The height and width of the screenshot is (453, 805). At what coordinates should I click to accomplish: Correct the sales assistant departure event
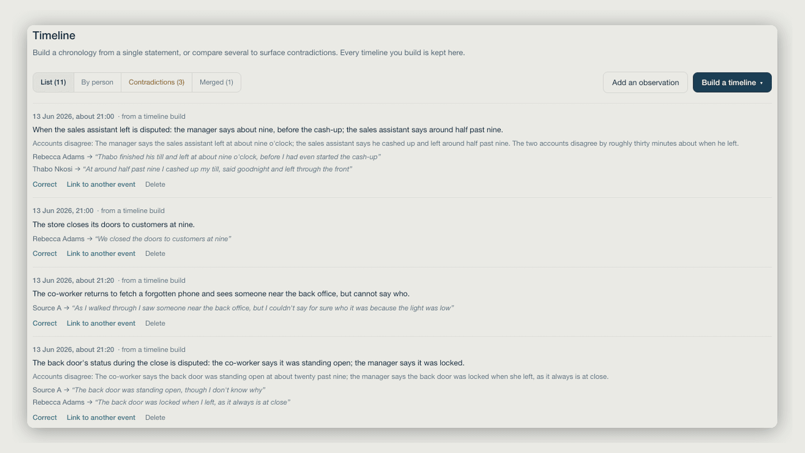[x=45, y=184]
